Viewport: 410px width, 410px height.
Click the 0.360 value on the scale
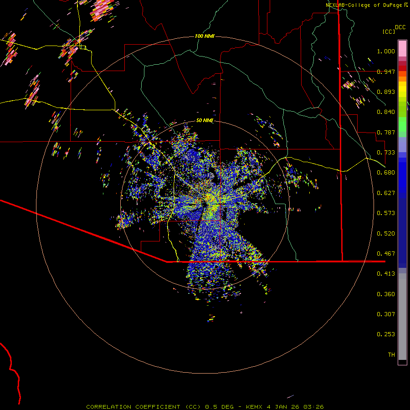tap(386, 294)
